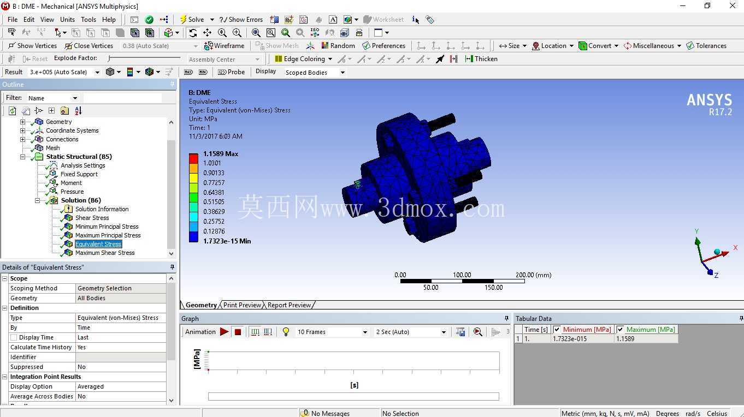
Task: Pin the Outline panel
Action: [172, 84]
